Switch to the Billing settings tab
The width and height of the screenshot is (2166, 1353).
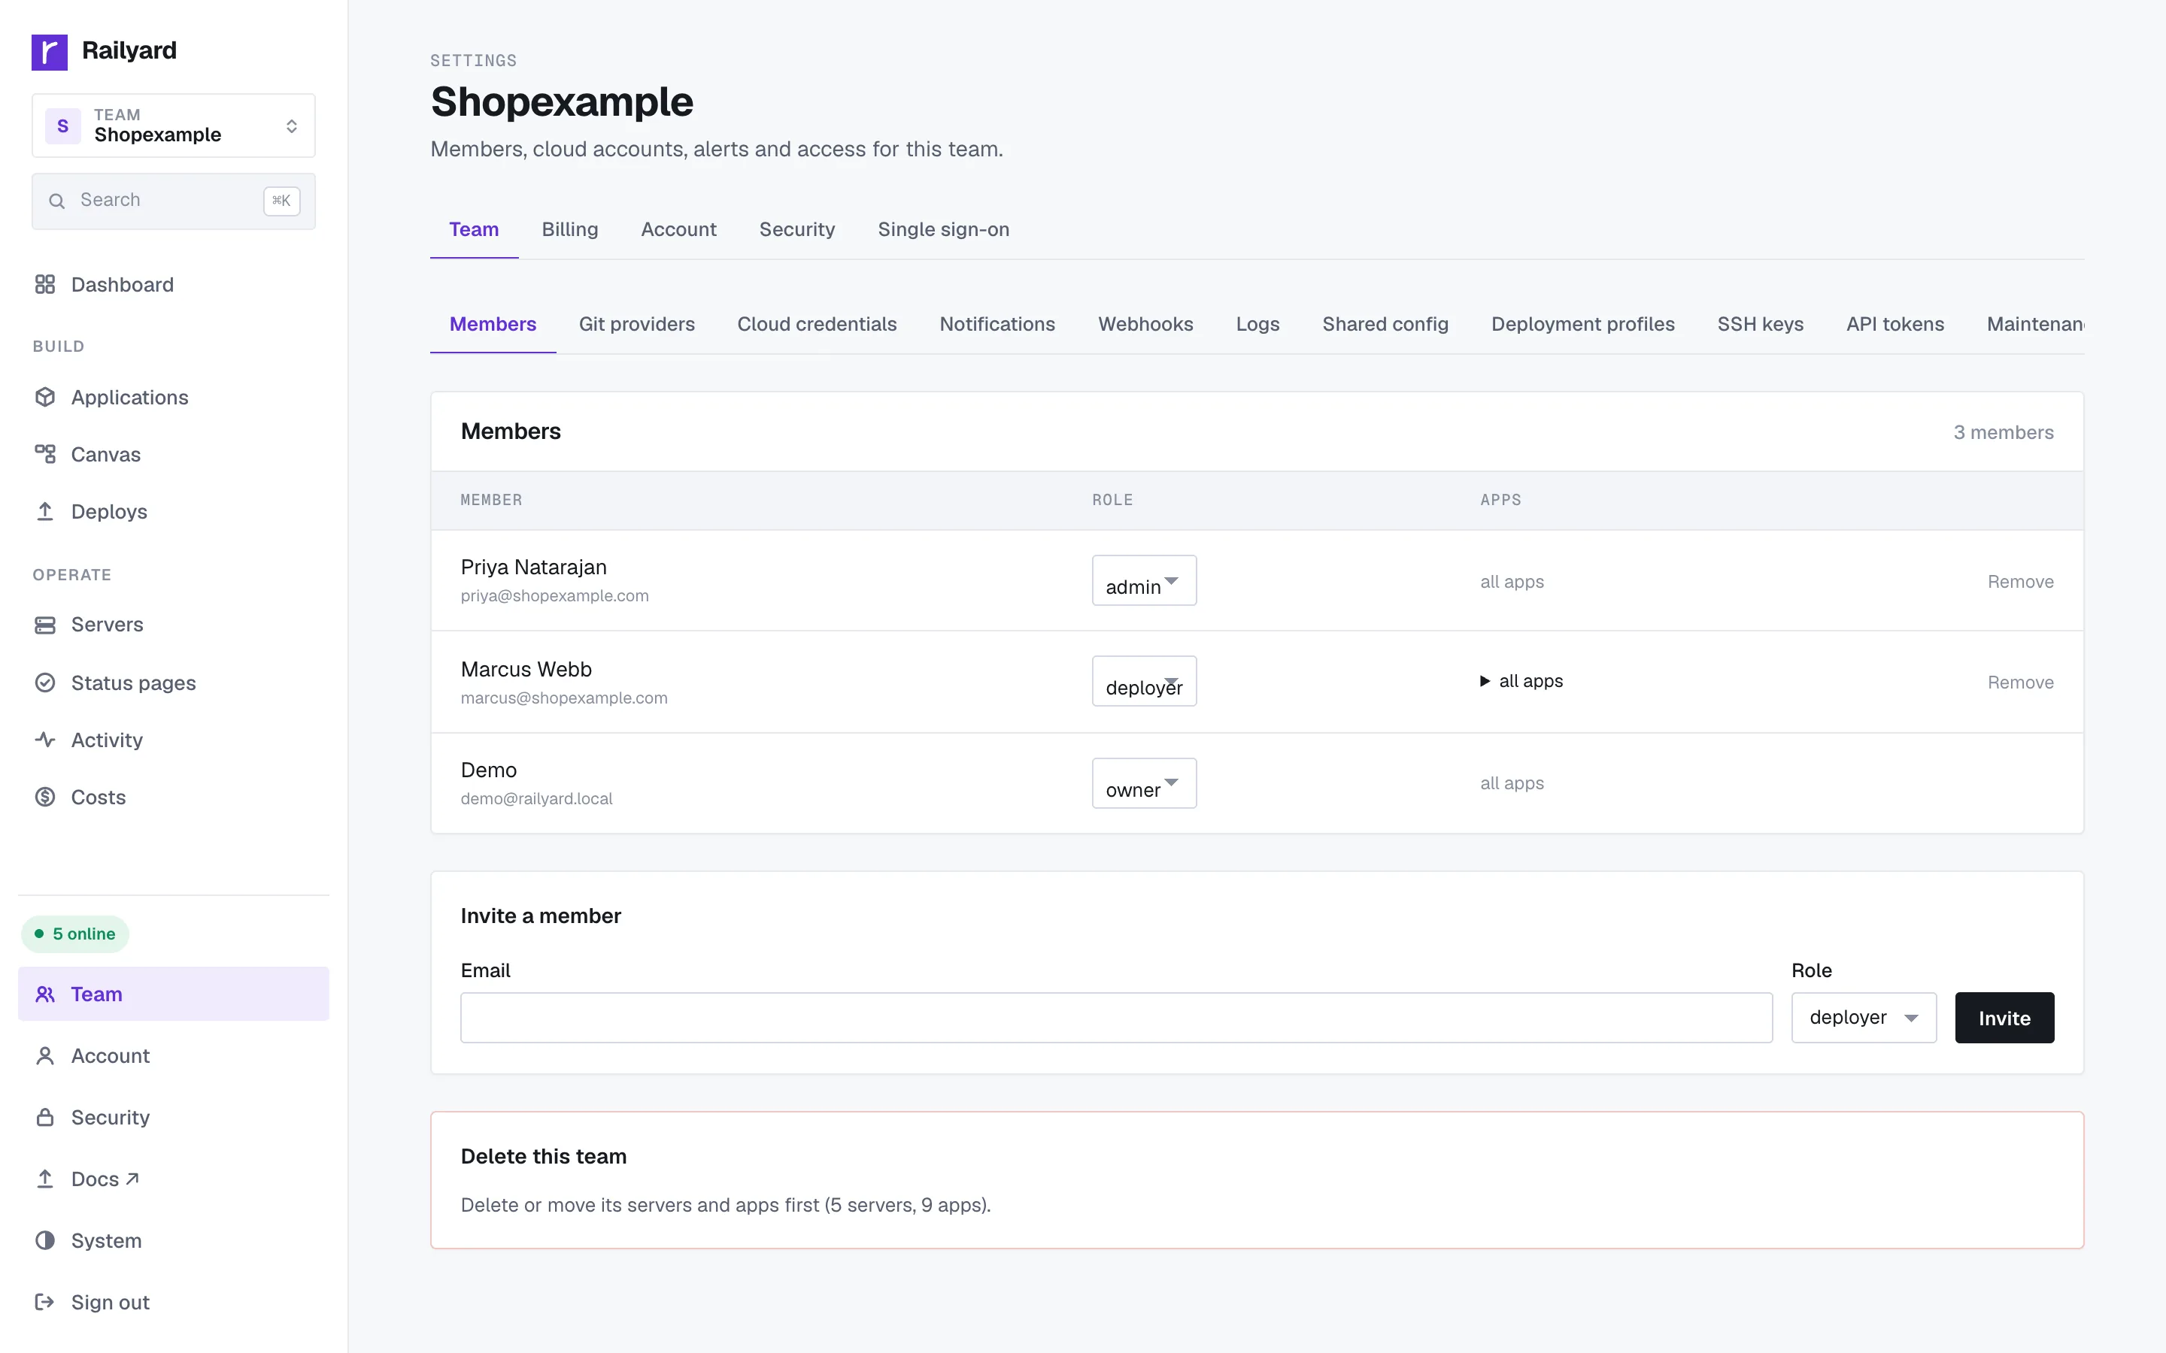tap(569, 229)
